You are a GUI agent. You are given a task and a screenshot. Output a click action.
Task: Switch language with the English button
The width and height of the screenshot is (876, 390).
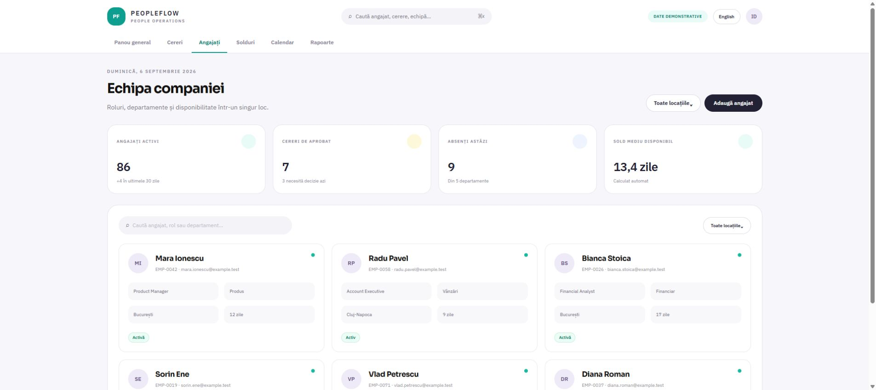click(x=727, y=17)
